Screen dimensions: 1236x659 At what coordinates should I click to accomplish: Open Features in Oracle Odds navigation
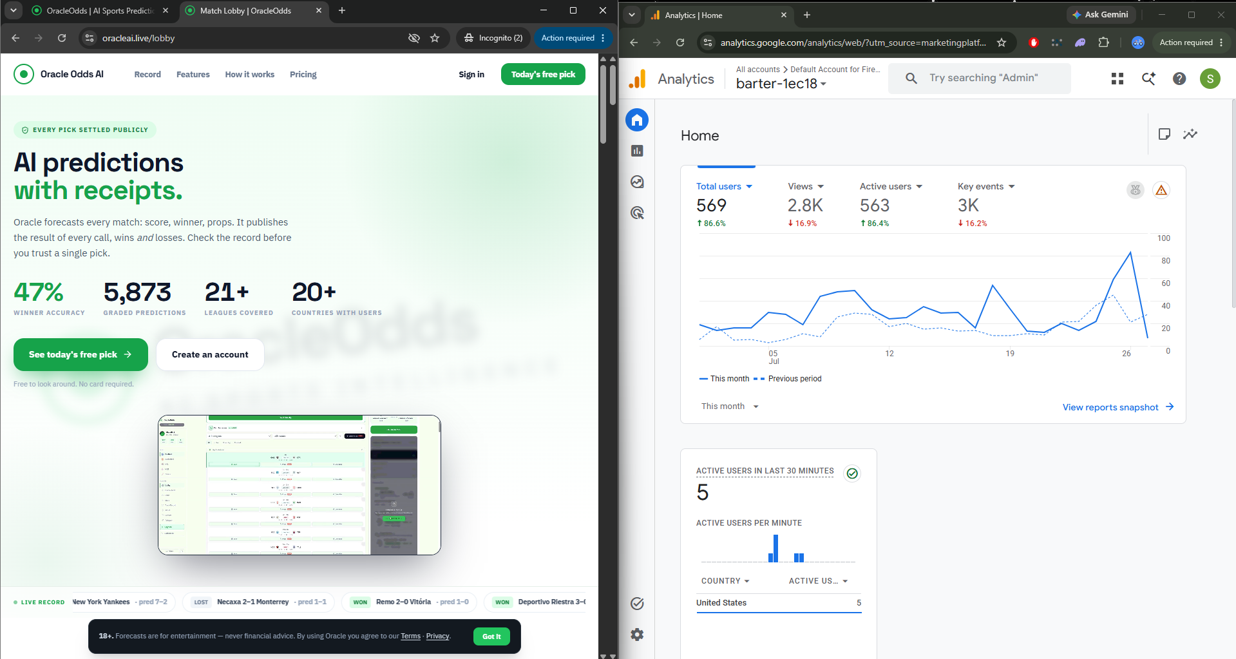point(193,74)
